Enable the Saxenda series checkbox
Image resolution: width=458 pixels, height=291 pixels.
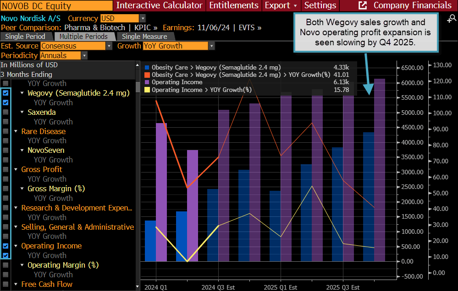click(6, 112)
